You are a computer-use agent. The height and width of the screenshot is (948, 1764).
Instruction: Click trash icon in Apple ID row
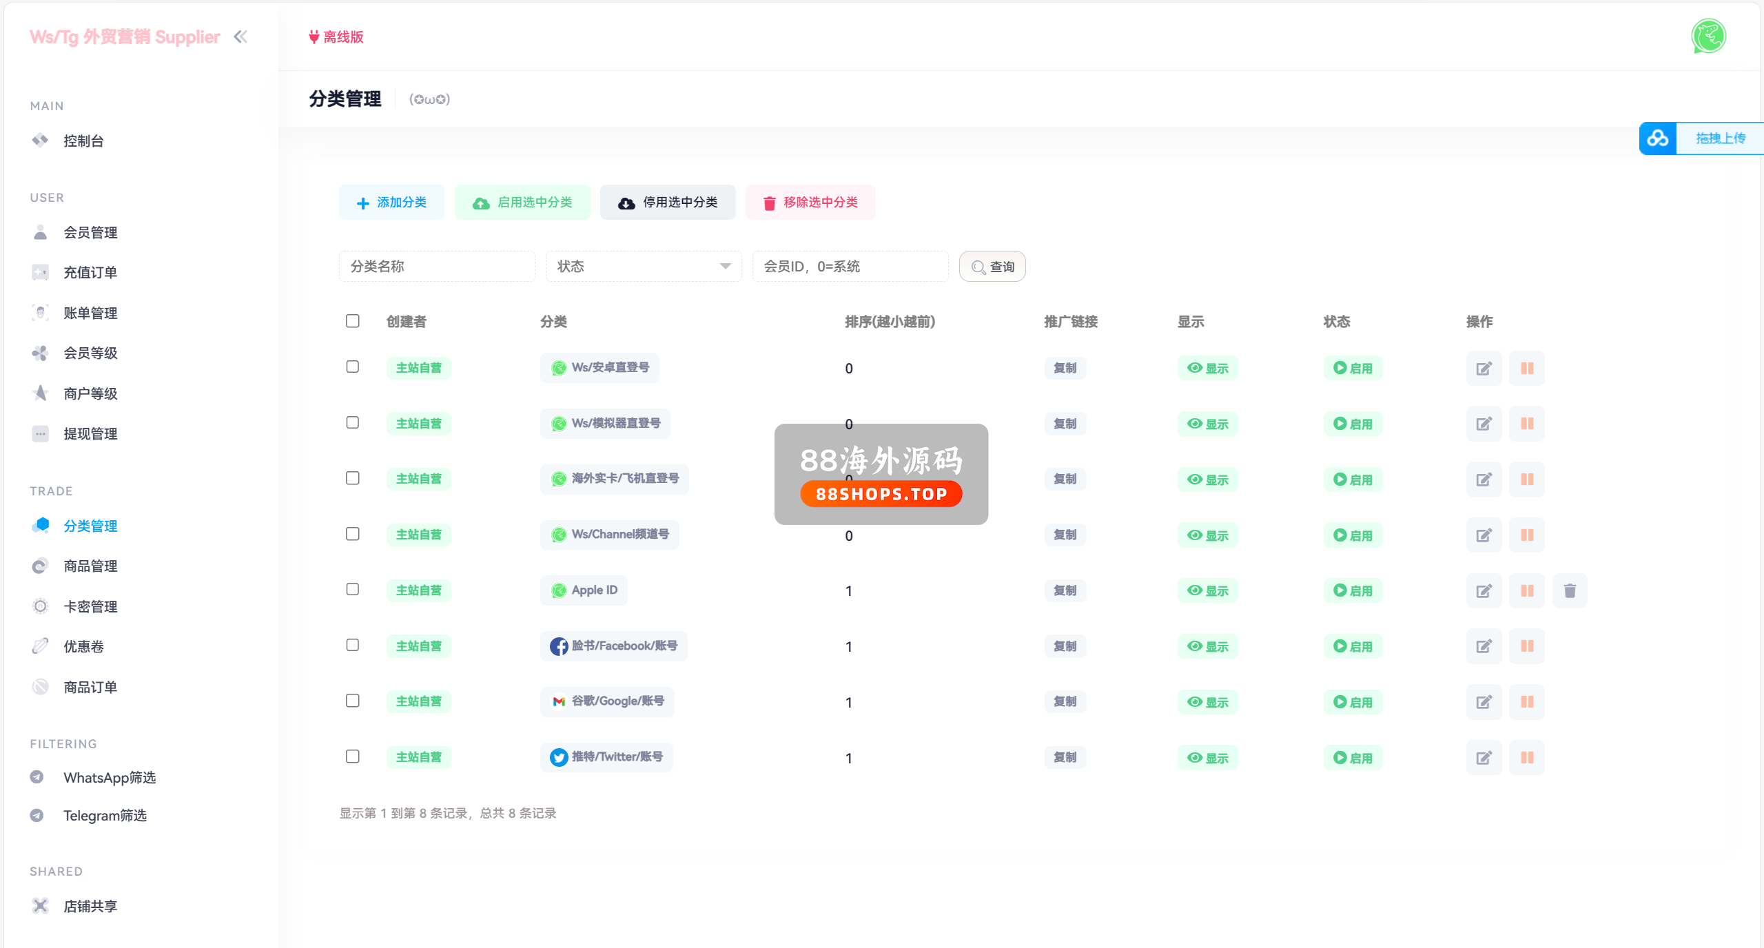(1570, 590)
